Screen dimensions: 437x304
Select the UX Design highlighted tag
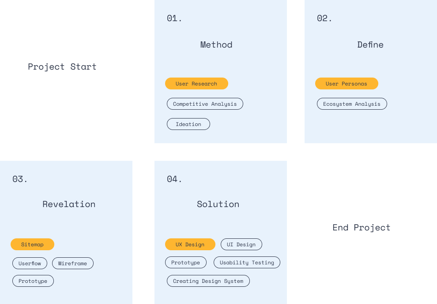(190, 245)
